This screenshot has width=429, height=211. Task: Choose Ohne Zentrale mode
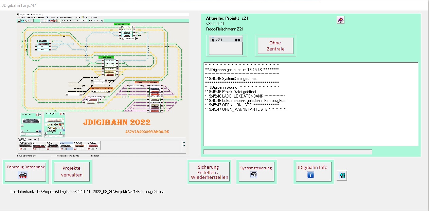(275, 46)
